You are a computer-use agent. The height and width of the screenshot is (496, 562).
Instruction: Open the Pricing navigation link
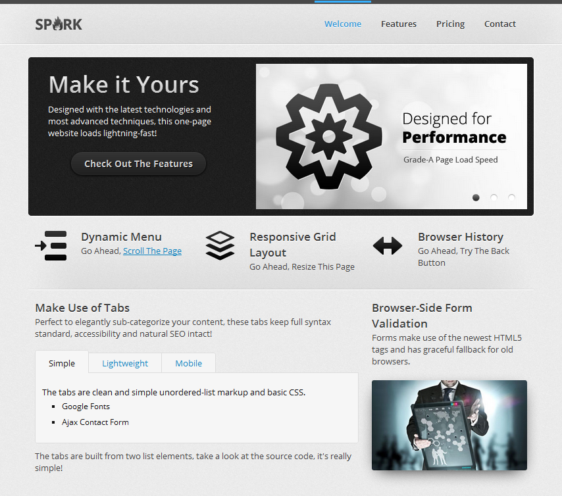(x=450, y=24)
